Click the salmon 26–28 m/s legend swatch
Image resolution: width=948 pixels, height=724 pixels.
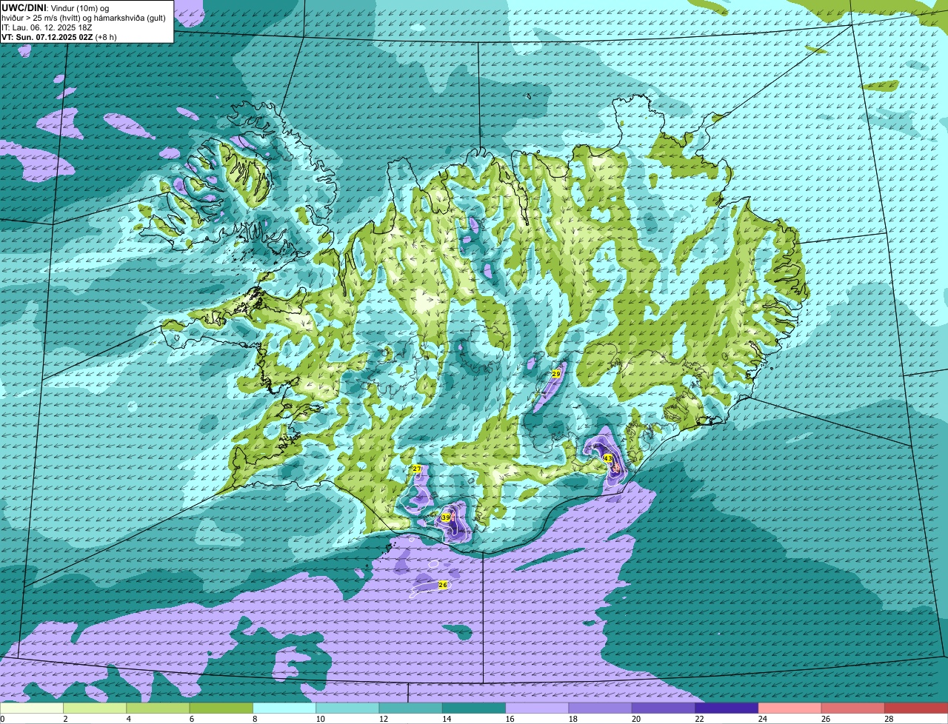click(x=853, y=708)
